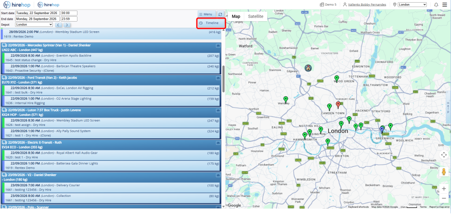Click the truck icon on the Electric E-Transit header
Viewport: 451px width, 214px height.
(4, 142)
